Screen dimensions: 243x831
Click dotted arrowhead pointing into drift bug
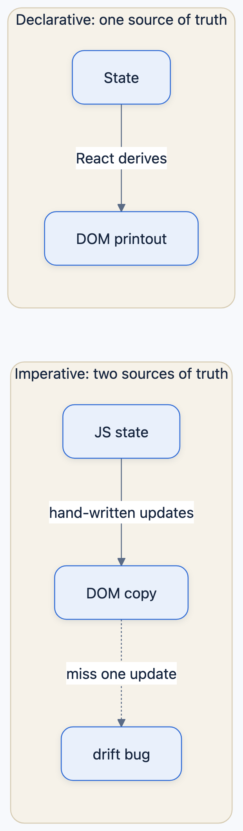(121, 723)
